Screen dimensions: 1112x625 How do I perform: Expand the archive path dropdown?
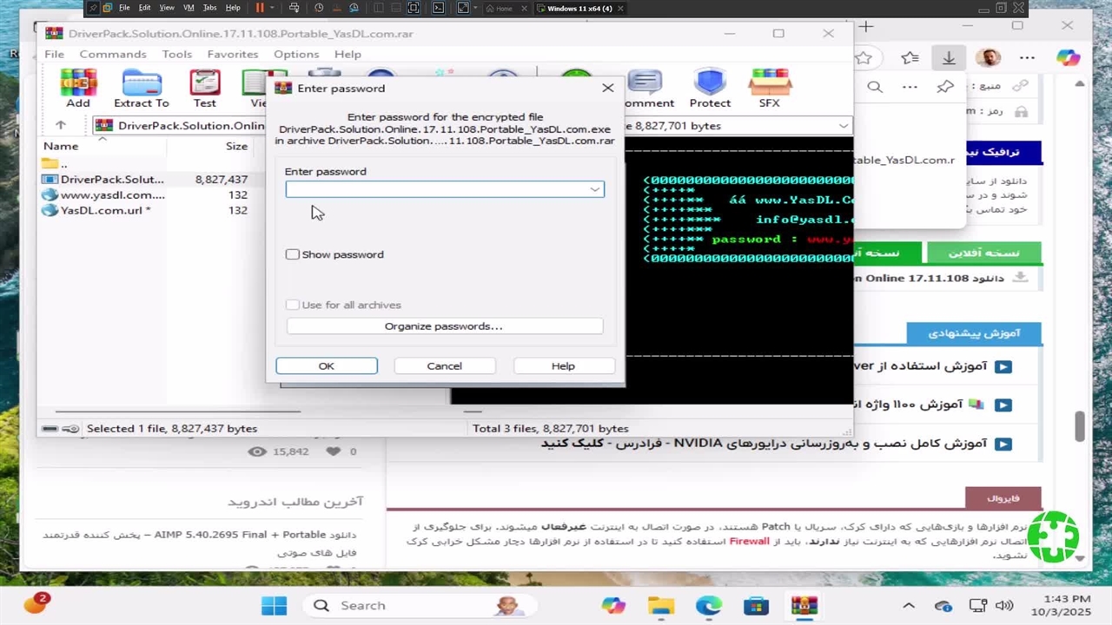843,126
